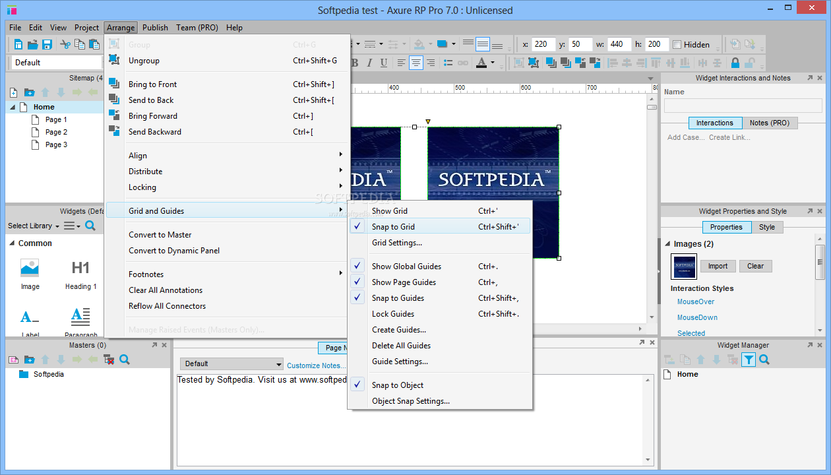Image resolution: width=831 pixels, height=475 pixels.
Task: Click the Paste clipboard icon
Action: pos(94,45)
